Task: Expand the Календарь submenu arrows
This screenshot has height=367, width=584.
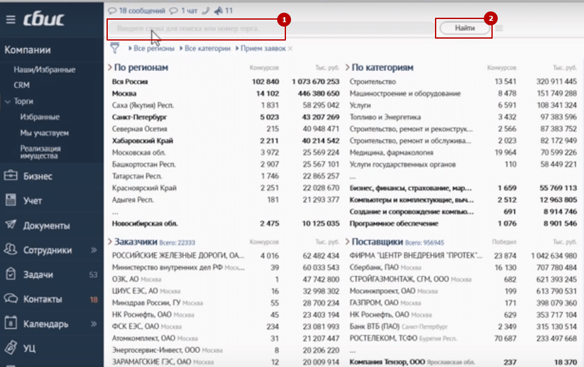Action: point(94,324)
